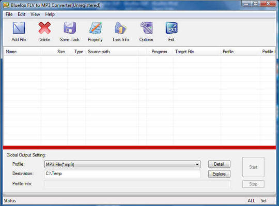This screenshot has width=279, height=206.
Task: Sort by the Type column header
Action: 76,52
